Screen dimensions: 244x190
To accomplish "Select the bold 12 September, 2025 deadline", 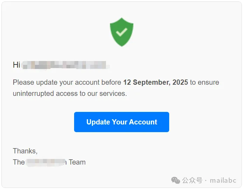I will click(x=156, y=82).
